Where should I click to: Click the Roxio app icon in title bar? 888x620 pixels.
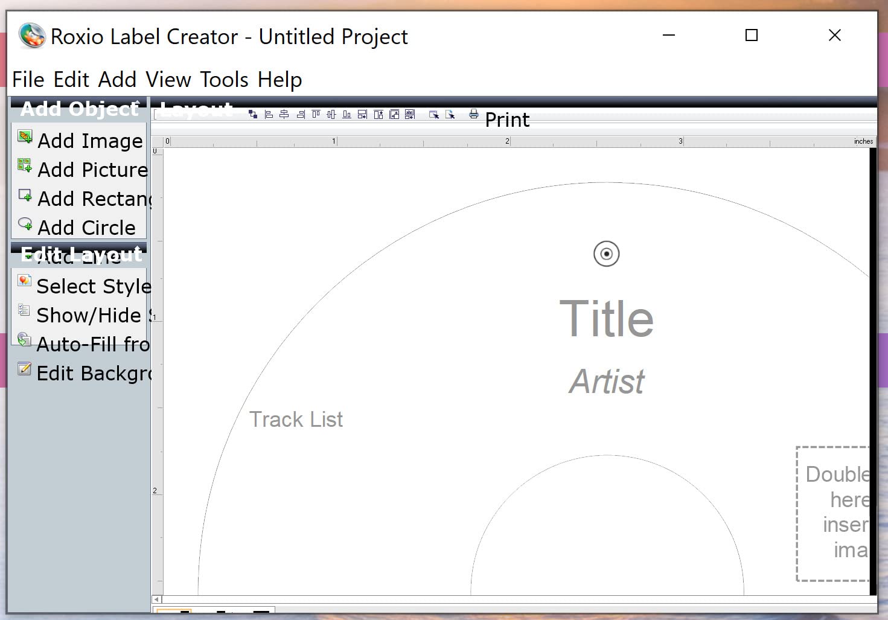click(x=32, y=36)
